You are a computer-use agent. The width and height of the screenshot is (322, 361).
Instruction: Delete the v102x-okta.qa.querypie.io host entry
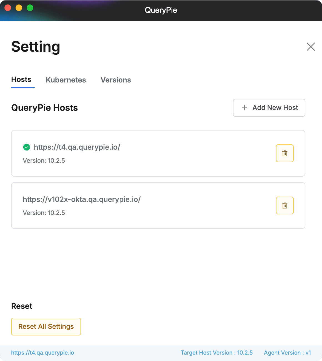tap(285, 205)
